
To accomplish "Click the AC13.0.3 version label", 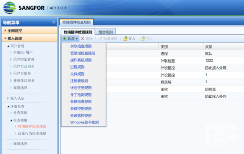I will click(58, 8).
